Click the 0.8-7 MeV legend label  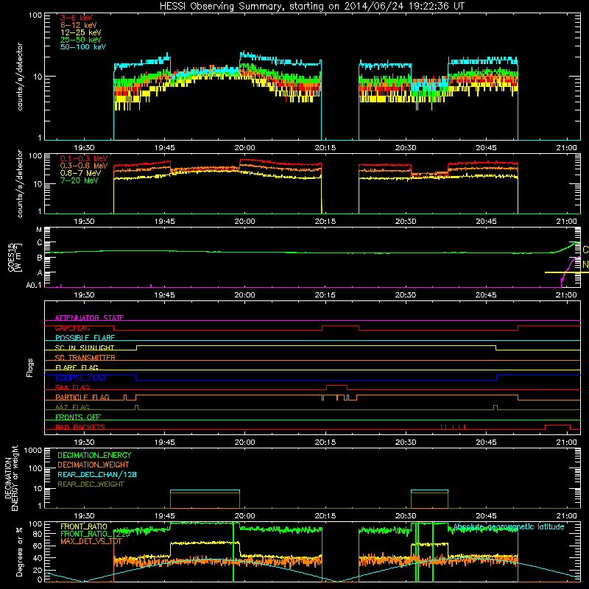pyautogui.click(x=80, y=173)
